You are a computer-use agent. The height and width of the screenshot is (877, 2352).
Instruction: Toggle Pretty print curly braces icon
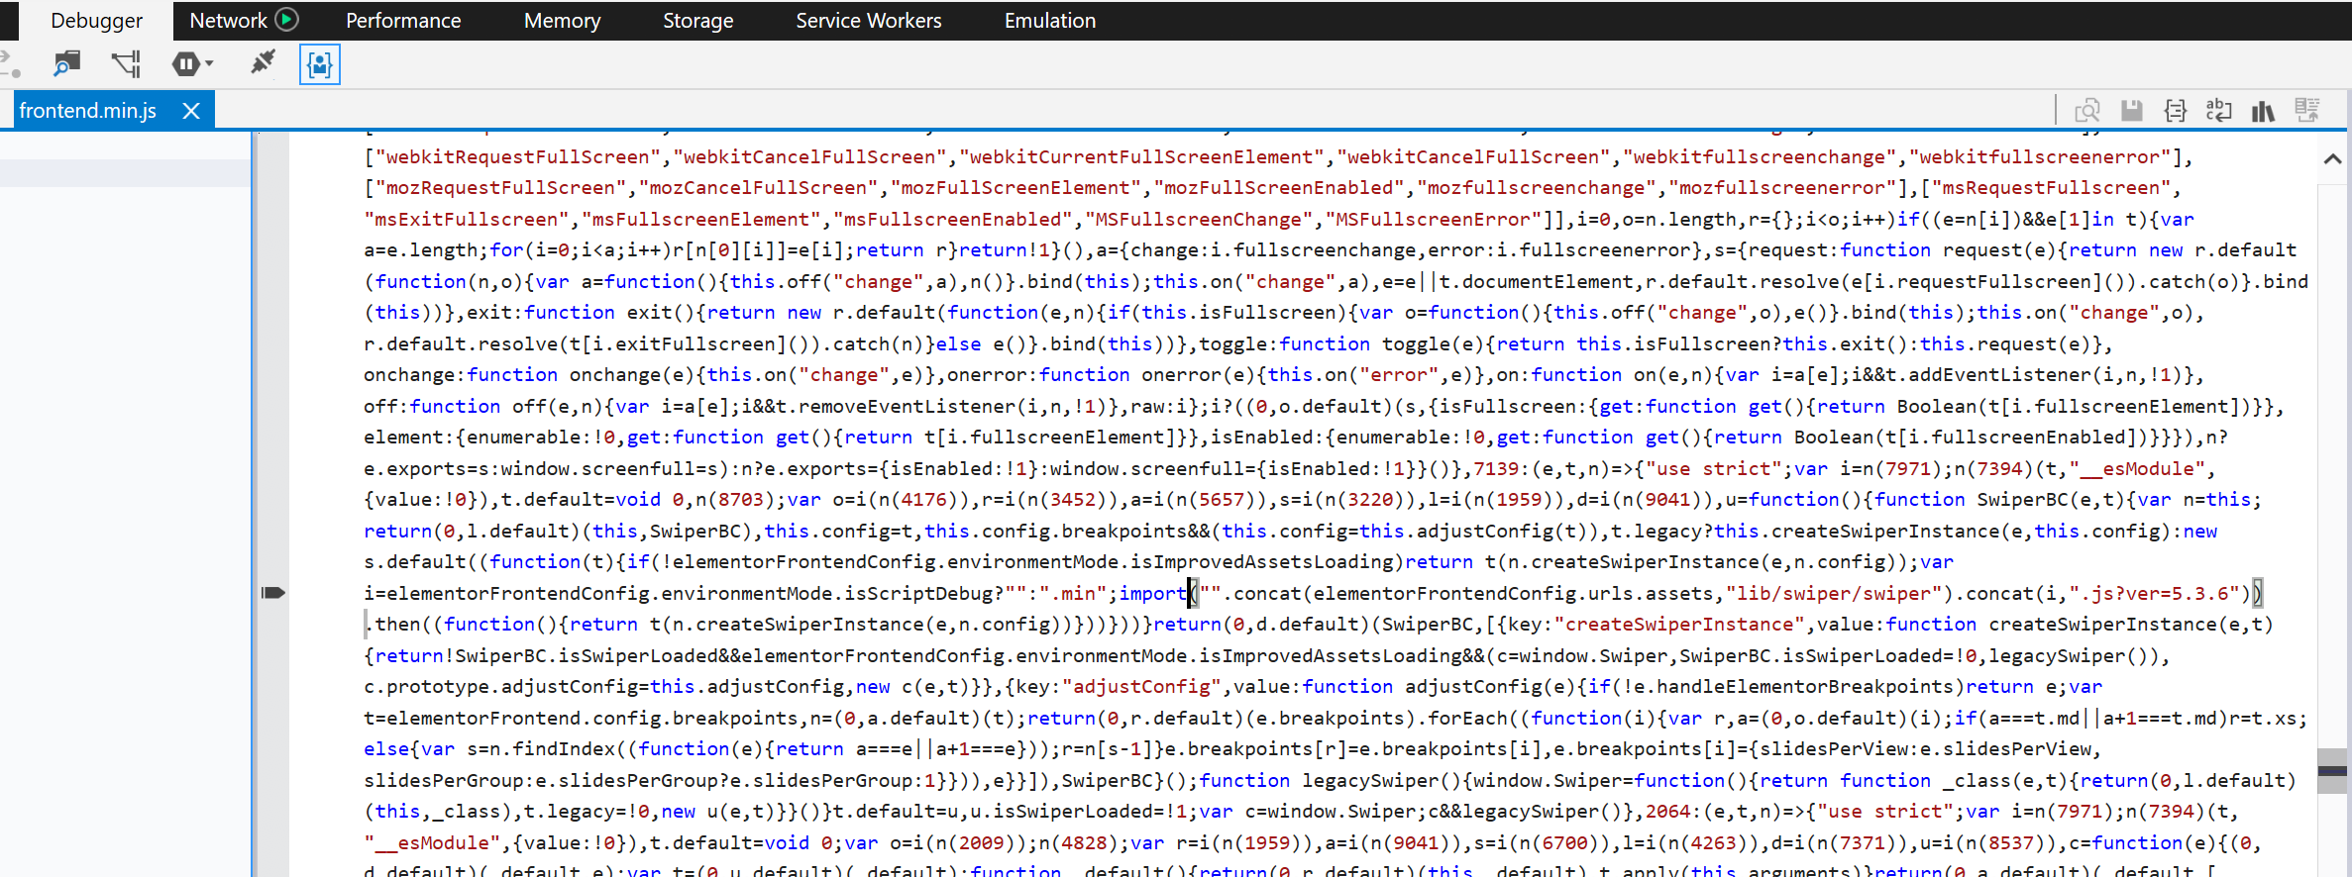[x=2176, y=110]
